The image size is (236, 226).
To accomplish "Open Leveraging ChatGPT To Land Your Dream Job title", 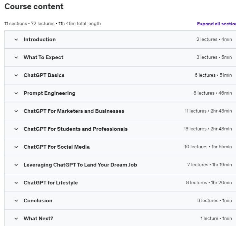I will tap(80, 165).
